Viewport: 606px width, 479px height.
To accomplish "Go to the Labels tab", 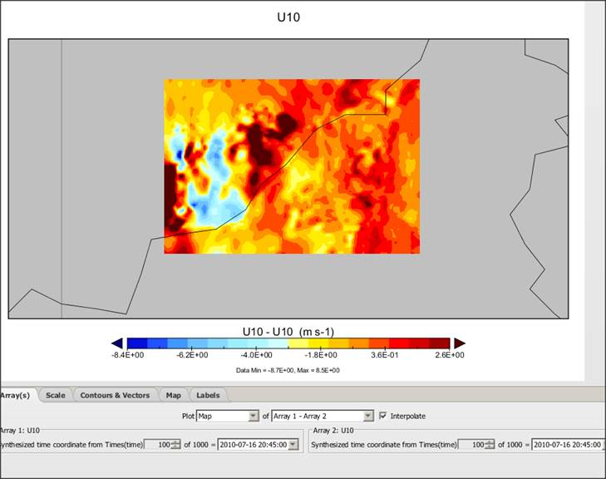I will (208, 395).
